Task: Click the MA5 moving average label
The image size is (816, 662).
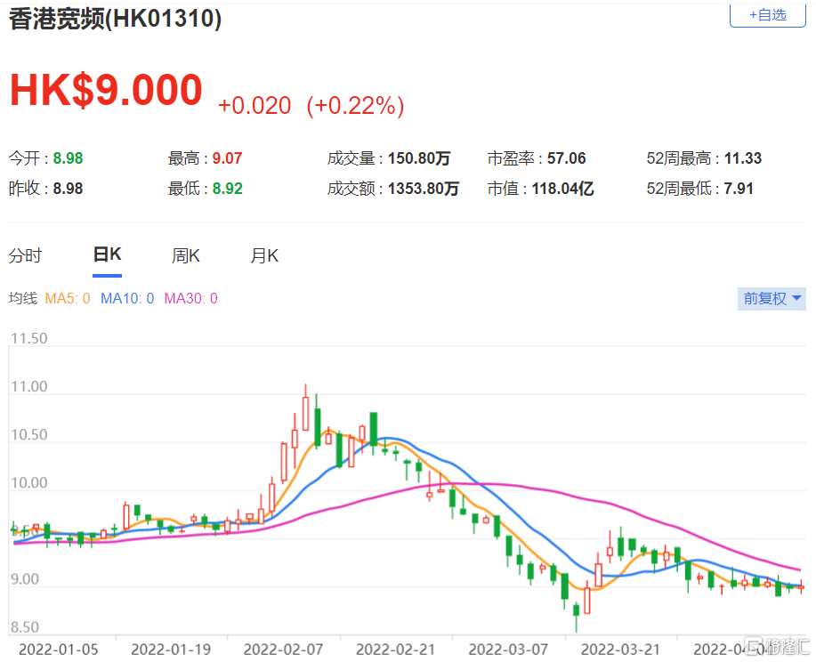Action: 68,298
